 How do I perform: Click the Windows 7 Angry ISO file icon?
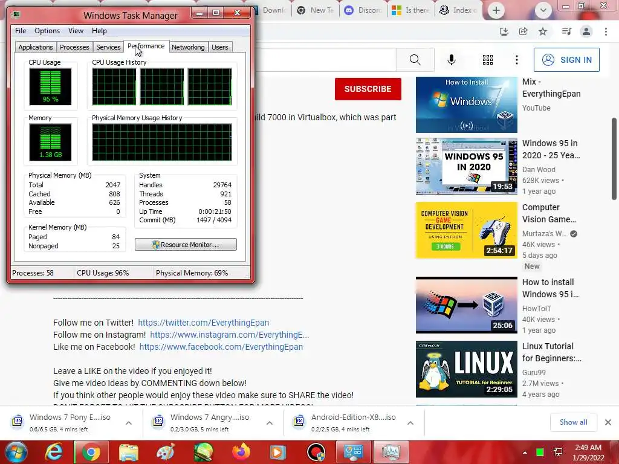pyautogui.click(x=158, y=421)
